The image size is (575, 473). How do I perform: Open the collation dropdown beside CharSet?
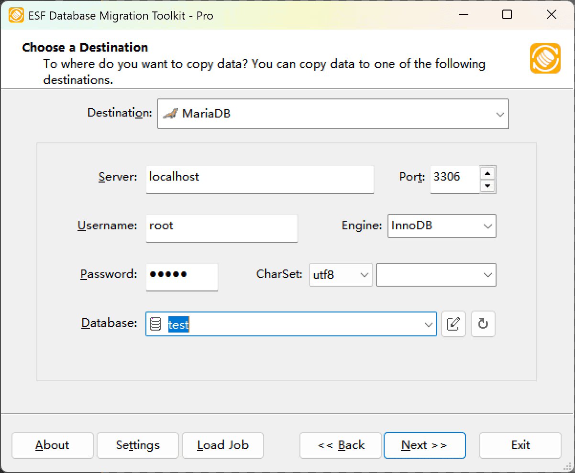pos(487,275)
